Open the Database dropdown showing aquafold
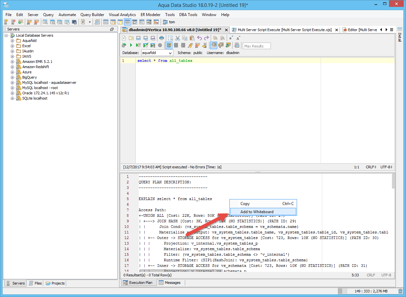Screen dimensions: 406x297 click(x=157, y=53)
